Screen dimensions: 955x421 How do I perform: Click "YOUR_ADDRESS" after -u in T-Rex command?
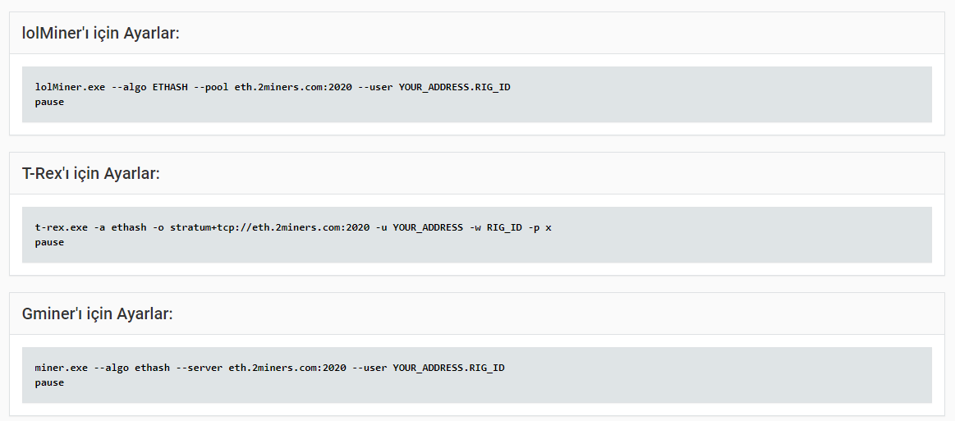pos(428,227)
